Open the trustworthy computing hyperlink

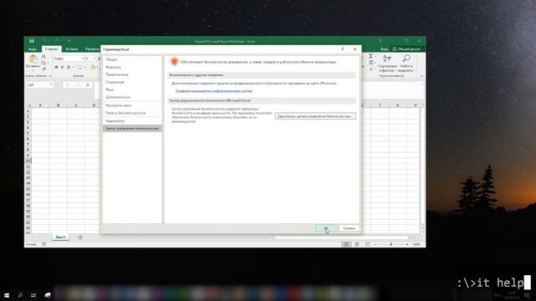pyautogui.click(x=214, y=91)
